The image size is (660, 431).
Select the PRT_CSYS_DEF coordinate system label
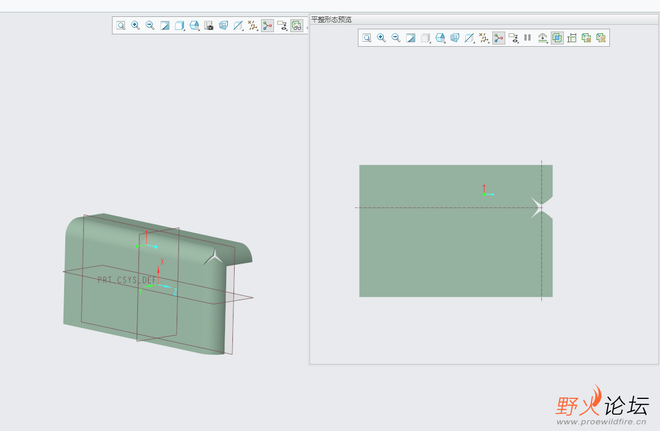tap(127, 280)
